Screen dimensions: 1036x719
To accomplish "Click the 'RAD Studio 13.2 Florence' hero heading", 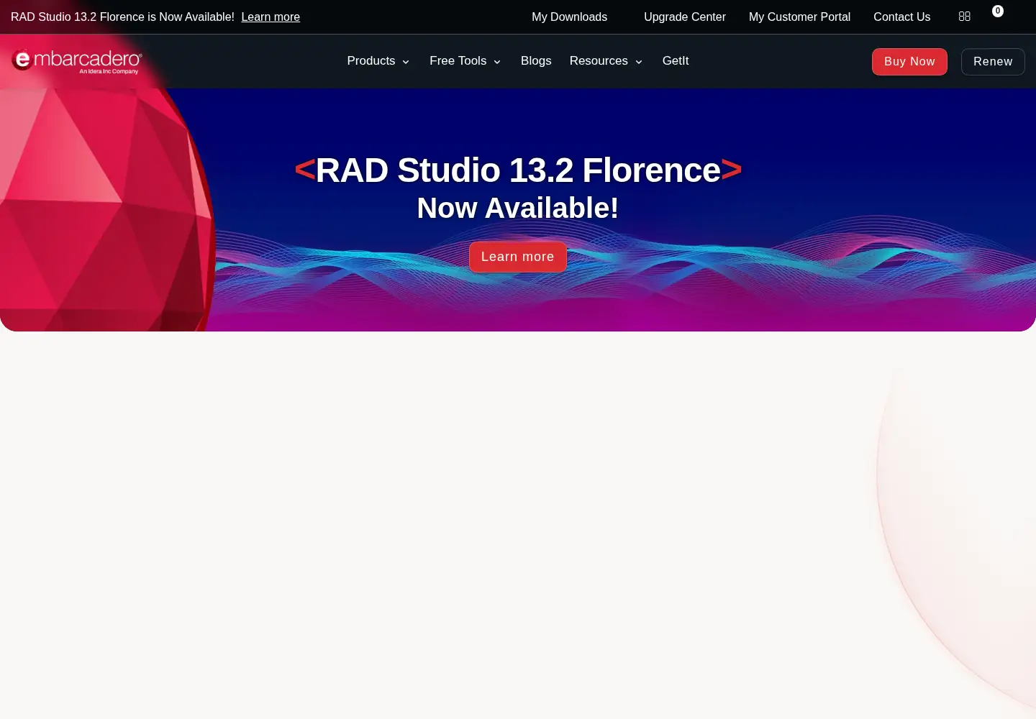I will click(x=518, y=170).
